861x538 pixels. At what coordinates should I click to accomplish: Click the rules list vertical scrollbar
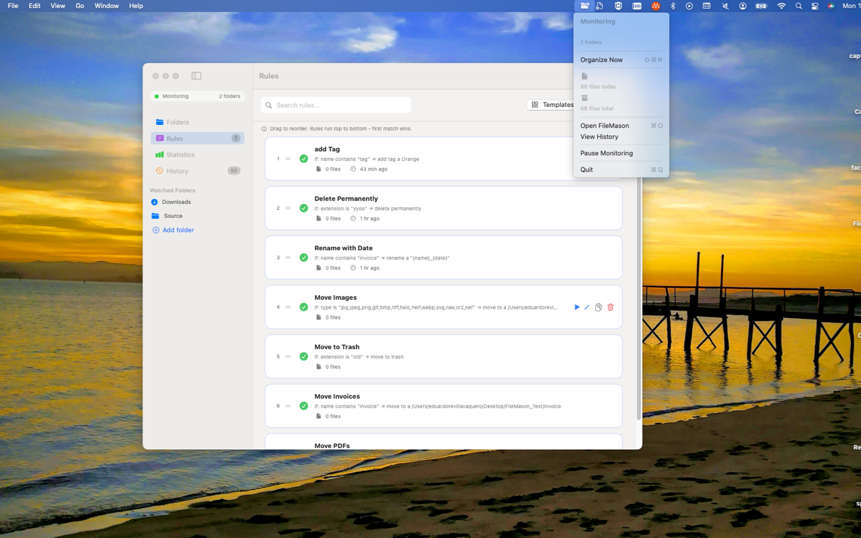point(638,303)
